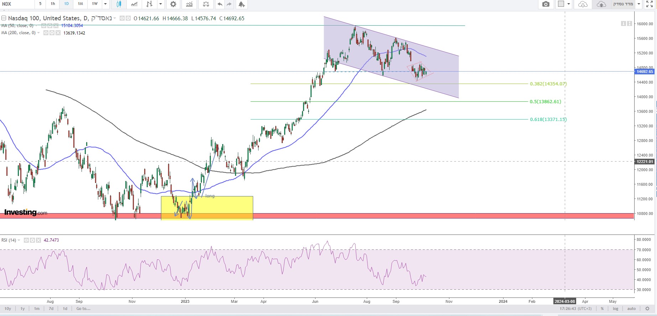Undo the last chart action
The height and width of the screenshot is (316, 657).
pyautogui.click(x=220, y=4)
